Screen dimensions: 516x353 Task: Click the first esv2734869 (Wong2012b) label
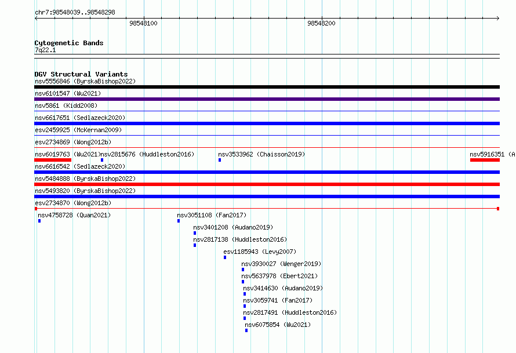pyautogui.click(x=73, y=142)
